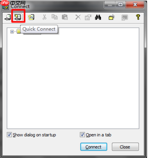Click the Paste clipboard icon
148x158 pixels.
point(65,17)
